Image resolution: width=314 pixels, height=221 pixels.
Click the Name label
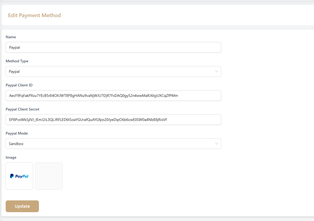click(11, 37)
